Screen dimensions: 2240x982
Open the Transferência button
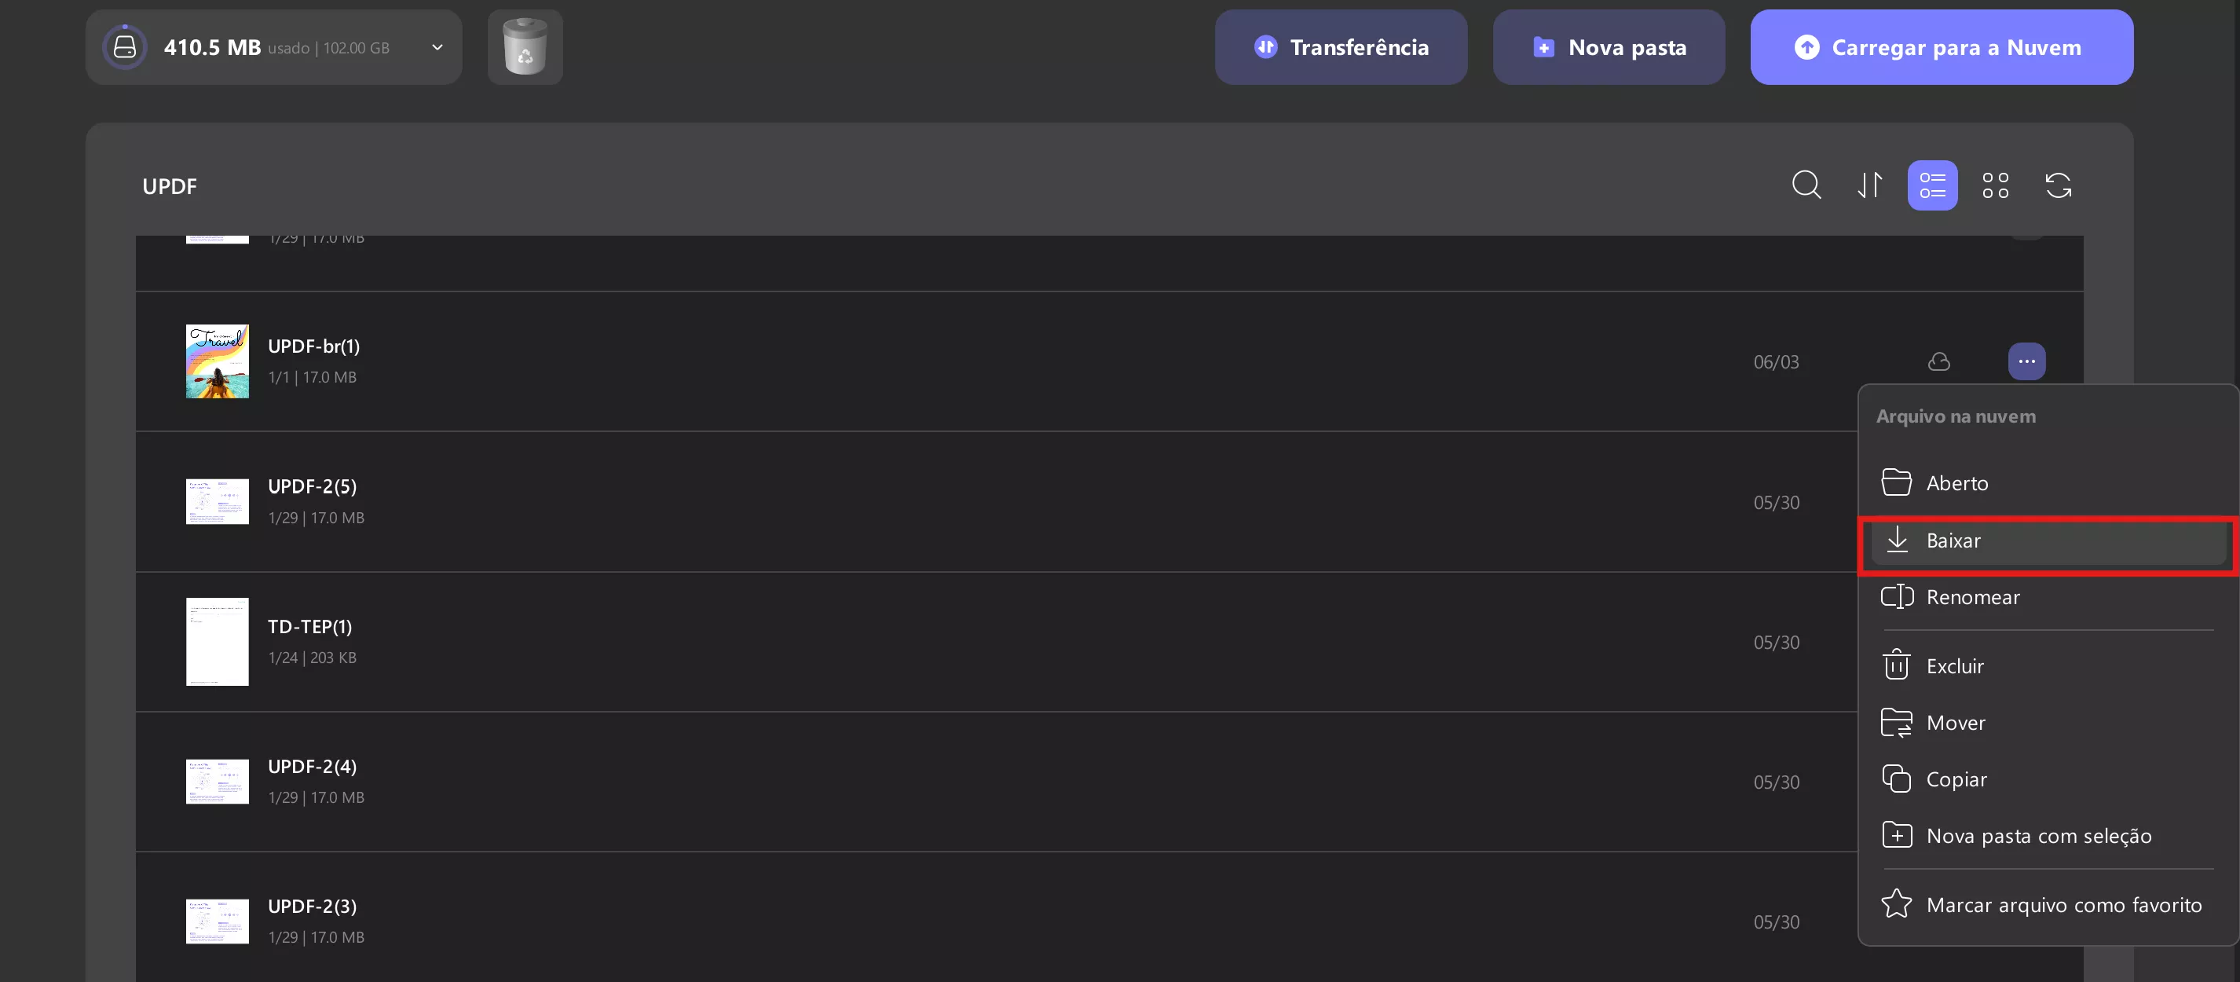pos(1341,47)
